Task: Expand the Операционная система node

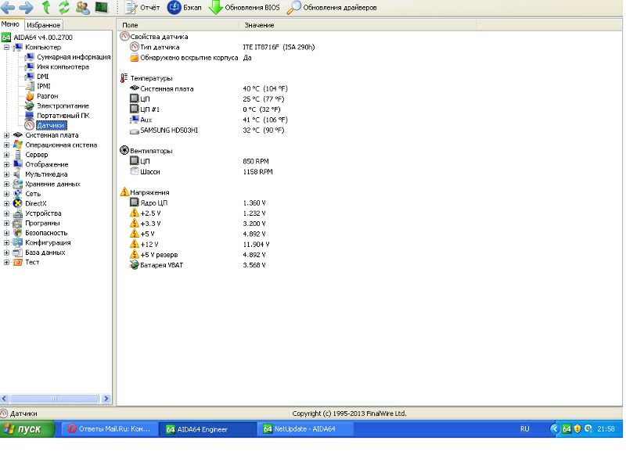Action: point(6,145)
